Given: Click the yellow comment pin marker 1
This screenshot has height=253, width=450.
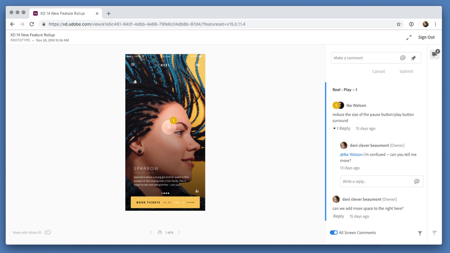Looking at the screenshot, I should pyautogui.click(x=173, y=121).
